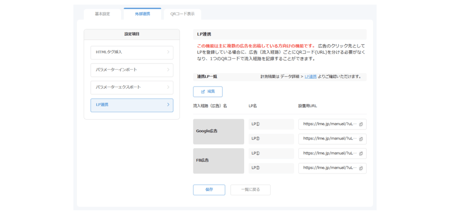Copy the Google広告 LP② URL
The width and height of the screenshot is (450, 215).
pyautogui.click(x=361, y=139)
